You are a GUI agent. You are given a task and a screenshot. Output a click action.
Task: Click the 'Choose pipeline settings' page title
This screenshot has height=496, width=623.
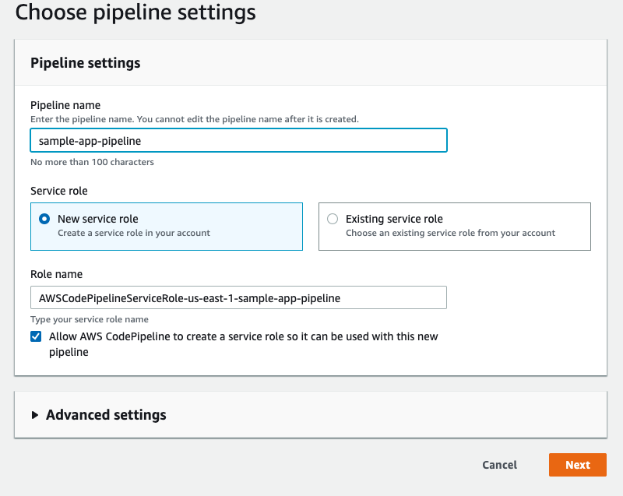(x=136, y=12)
